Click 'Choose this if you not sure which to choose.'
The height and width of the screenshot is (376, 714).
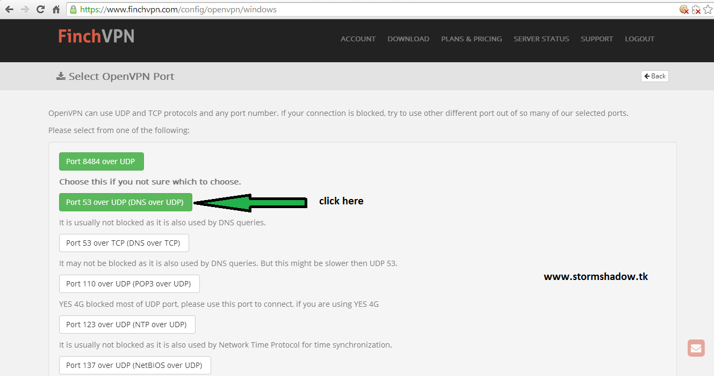click(150, 182)
